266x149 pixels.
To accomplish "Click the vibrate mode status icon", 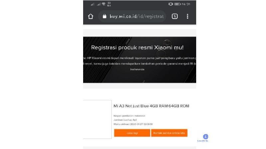I will [171, 4].
